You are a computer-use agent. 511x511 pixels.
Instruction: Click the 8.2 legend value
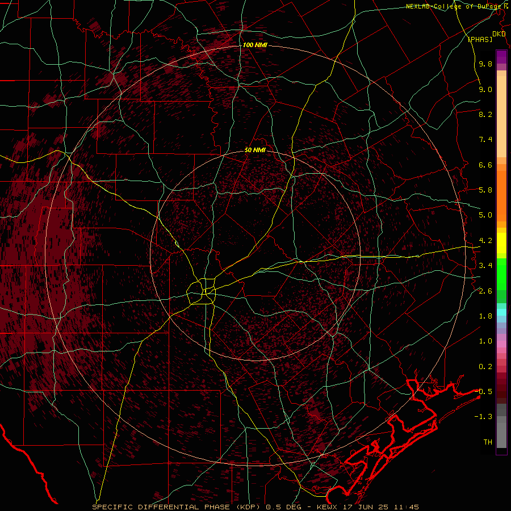point(485,115)
